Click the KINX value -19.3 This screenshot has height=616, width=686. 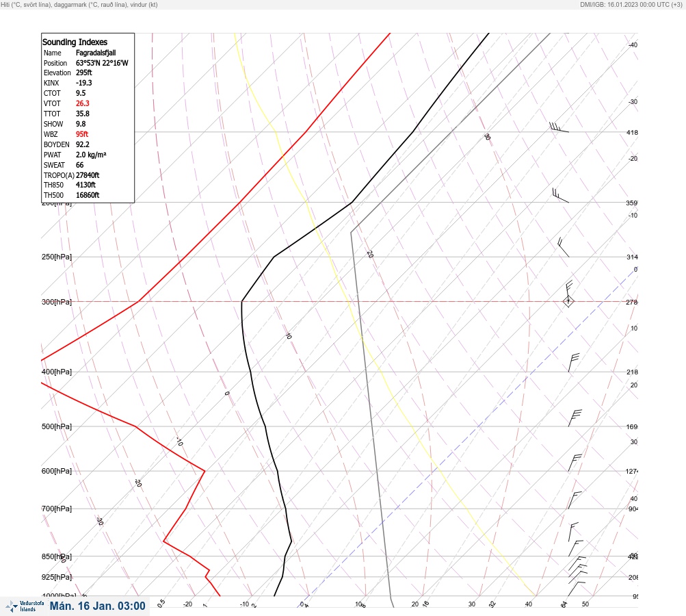[x=84, y=83]
